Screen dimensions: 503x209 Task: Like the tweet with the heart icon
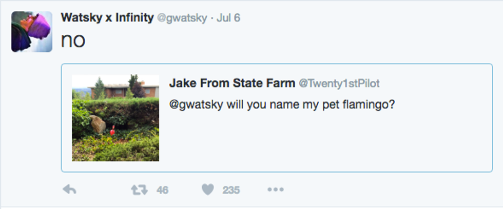(207, 190)
